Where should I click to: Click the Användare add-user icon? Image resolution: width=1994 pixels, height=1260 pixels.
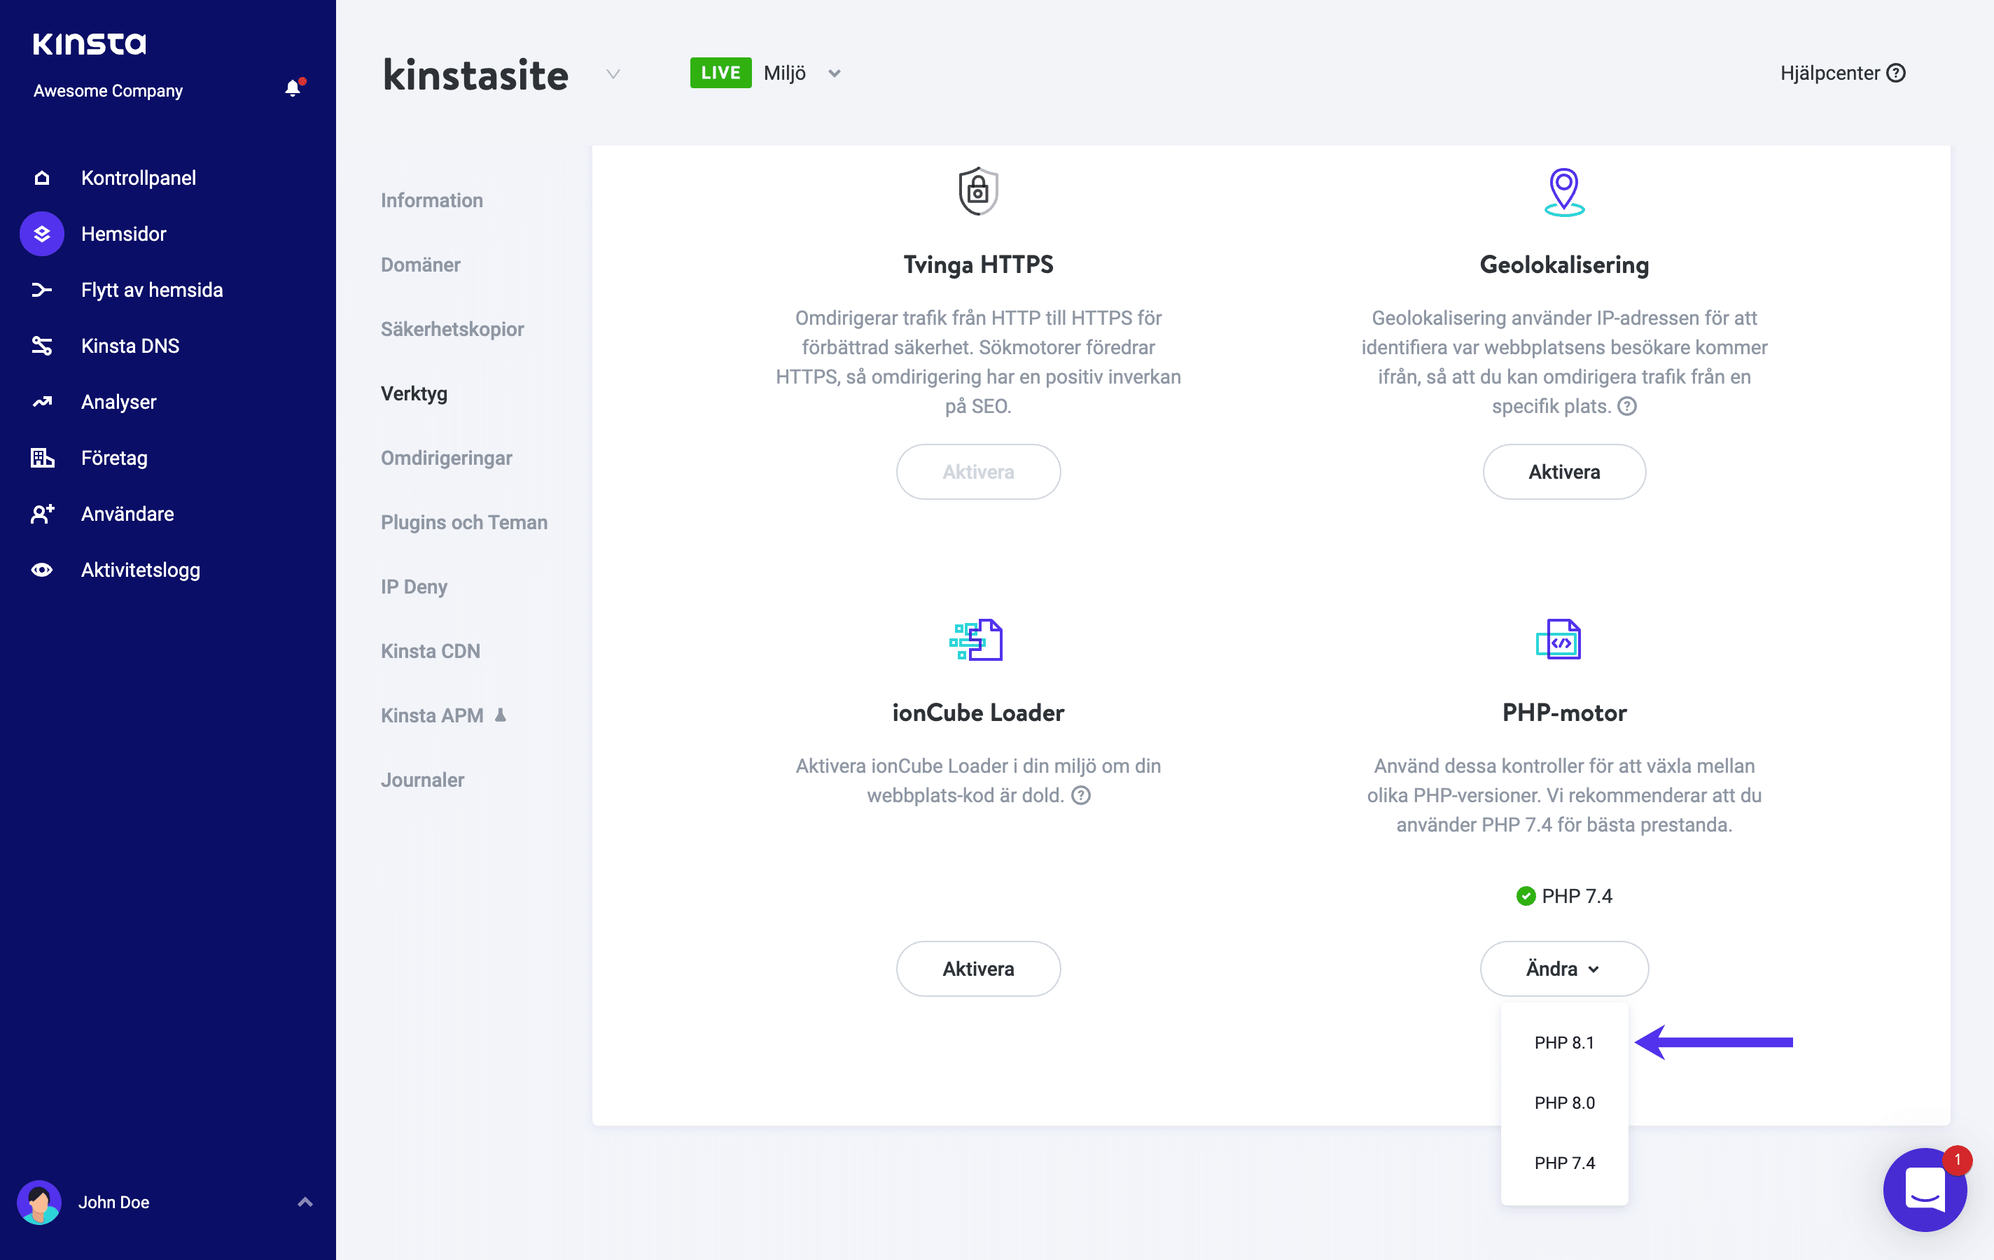pos(41,514)
